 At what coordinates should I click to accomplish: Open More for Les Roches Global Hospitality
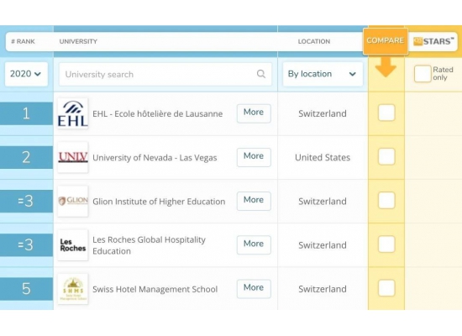[x=254, y=244]
